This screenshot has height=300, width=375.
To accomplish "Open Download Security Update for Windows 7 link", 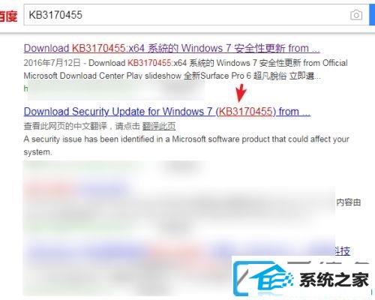I will pos(167,112).
